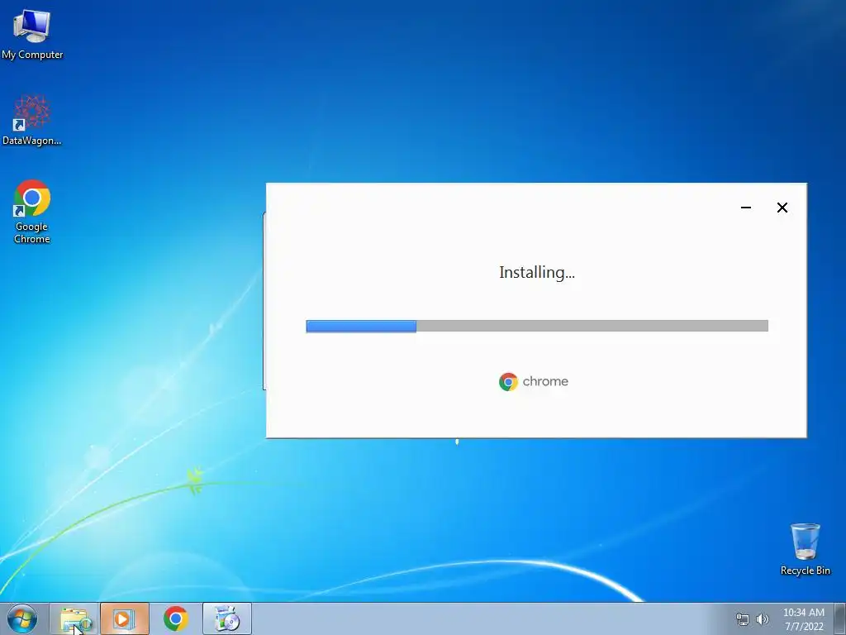This screenshot has height=635, width=846.
Task: Click the volume speaker tray icon
Action: [x=763, y=619]
